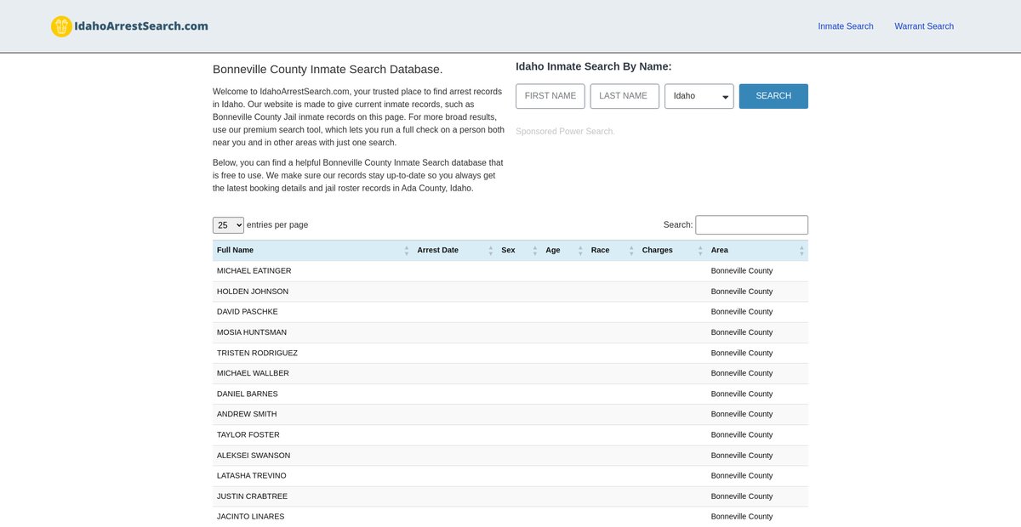Click the FIRST NAME input field
The image size is (1021, 527).
(550, 96)
